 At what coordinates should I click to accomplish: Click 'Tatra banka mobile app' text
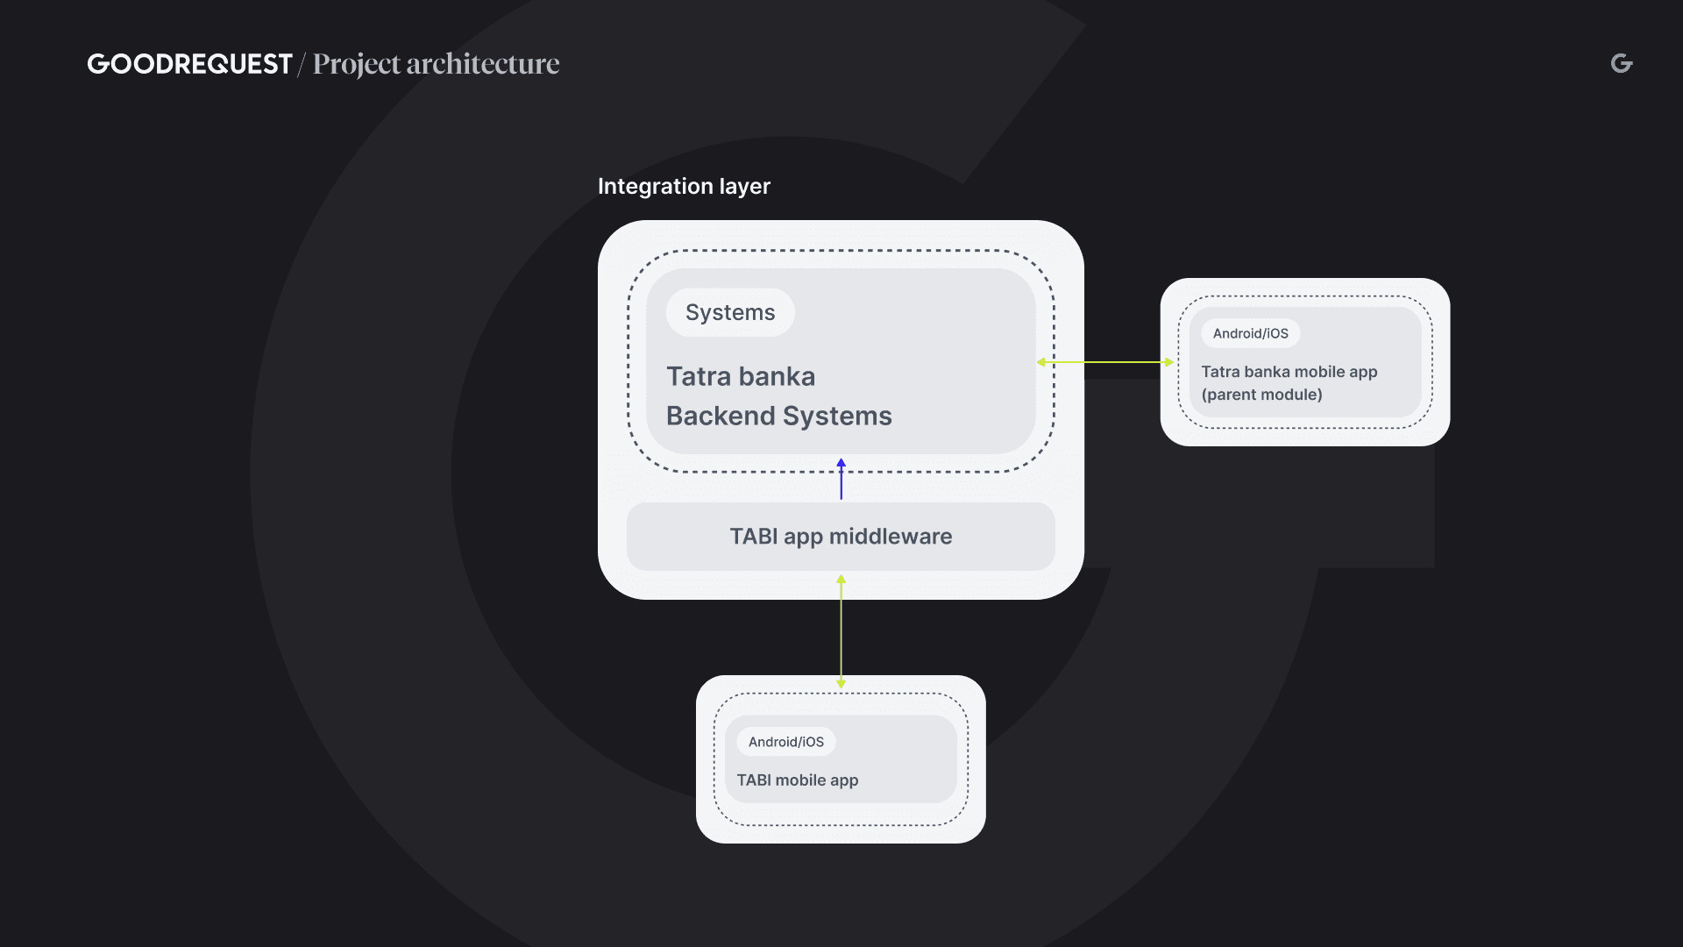click(1289, 372)
